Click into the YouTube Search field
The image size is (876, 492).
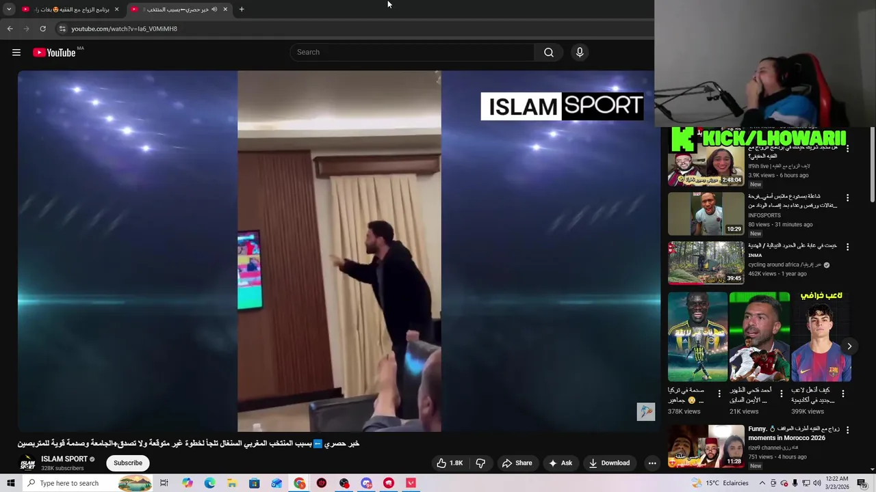pos(413,53)
